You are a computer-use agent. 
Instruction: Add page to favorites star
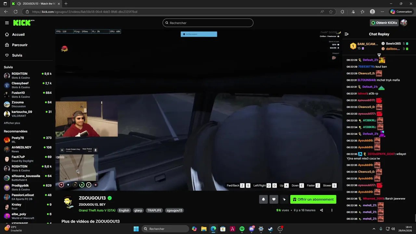pos(331,12)
